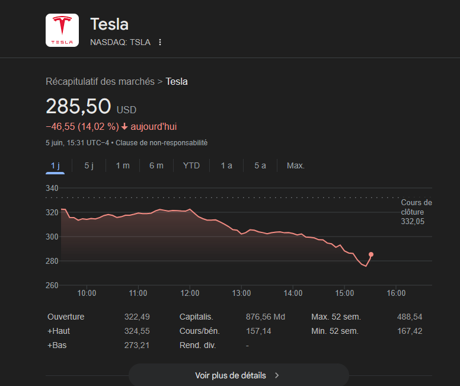Viewport: 460px width, 386px height.
Task: Click the 285,50 USD price value
Action: [x=78, y=107]
